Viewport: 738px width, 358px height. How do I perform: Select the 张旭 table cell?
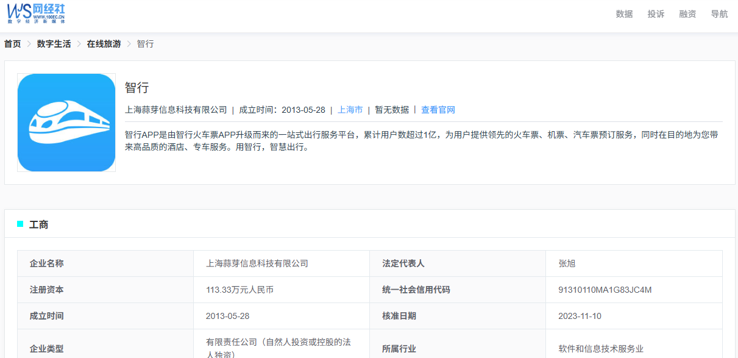pyautogui.click(x=634, y=263)
